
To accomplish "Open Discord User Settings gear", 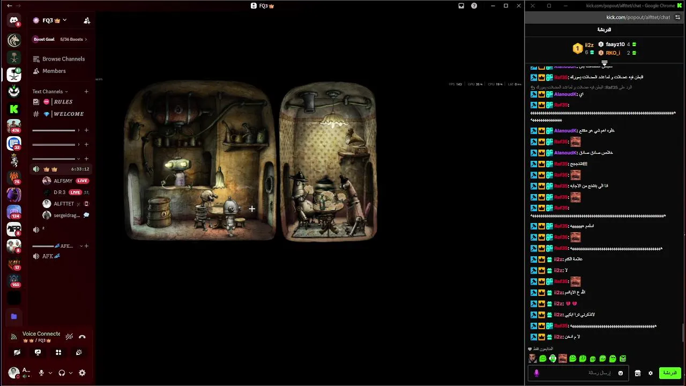I will 82,373.
